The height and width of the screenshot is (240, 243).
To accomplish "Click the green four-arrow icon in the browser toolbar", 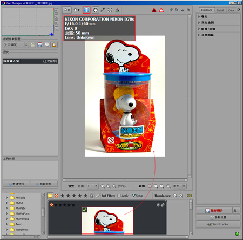I will pos(189,196).
